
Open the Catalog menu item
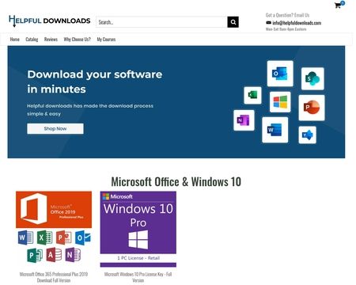(x=32, y=40)
